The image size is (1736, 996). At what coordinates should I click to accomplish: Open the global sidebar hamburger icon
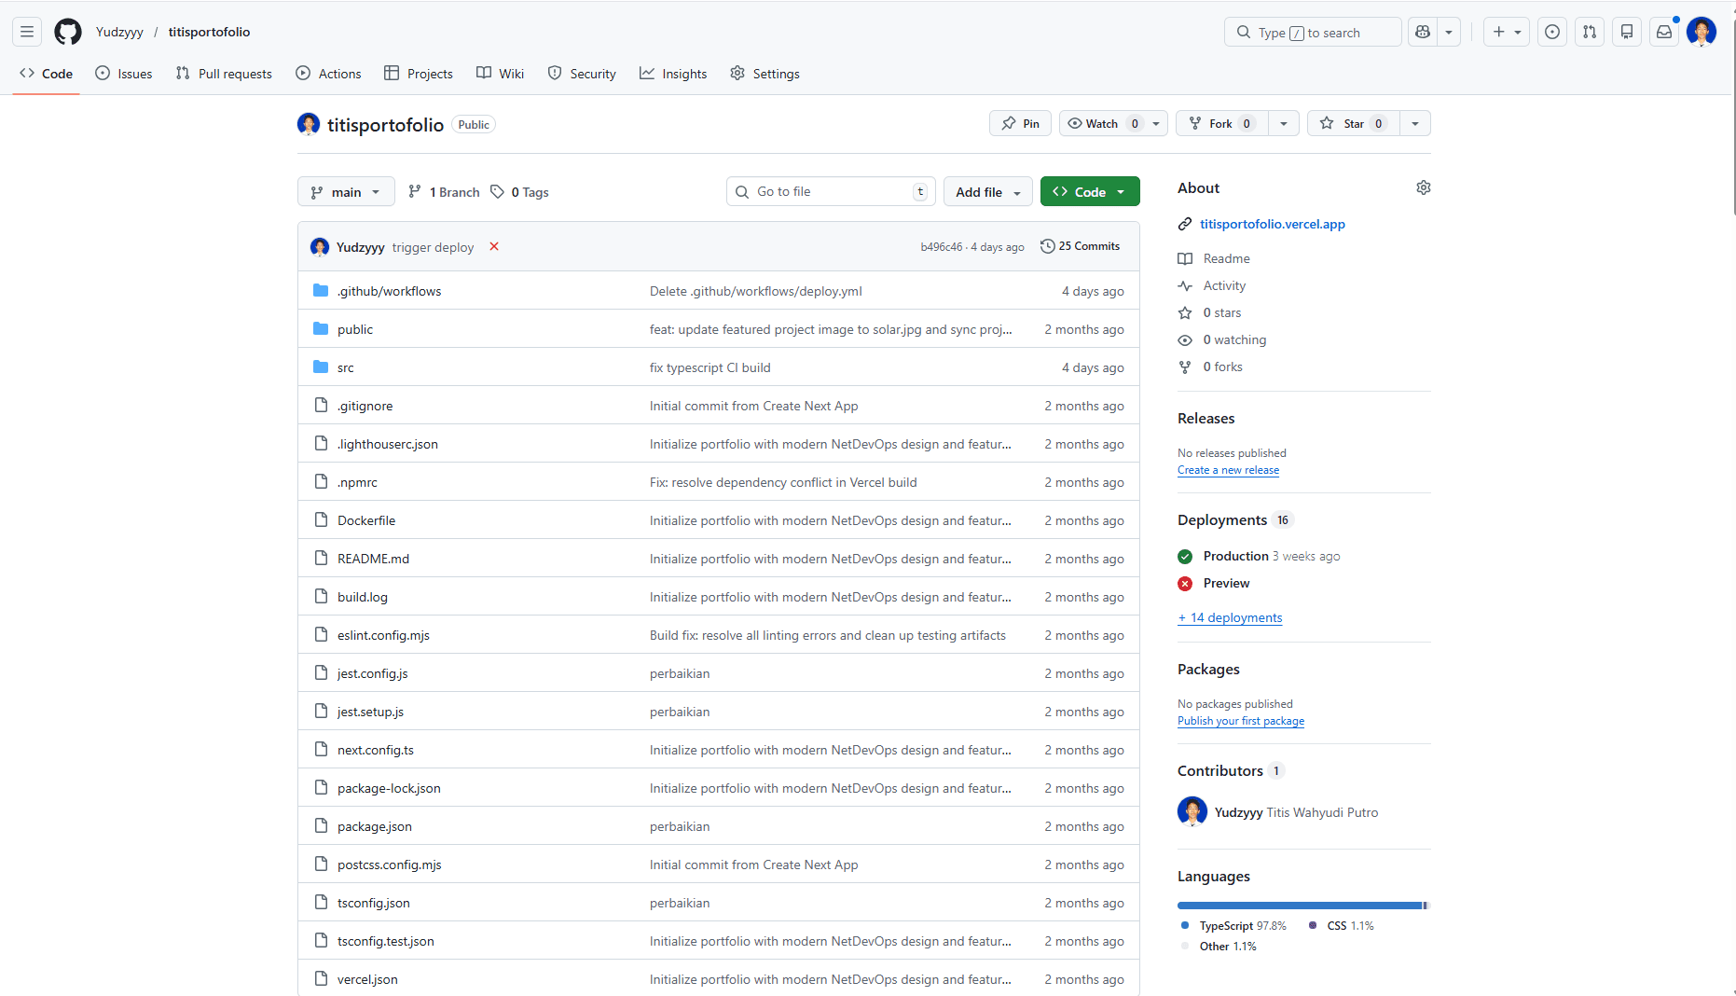click(26, 31)
